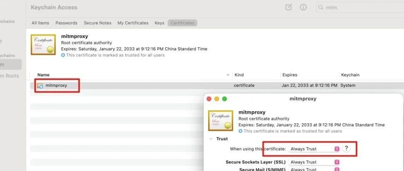Click large certificate icon in main window
This screenshot has height=171, width=404.
tap(43, 45)
